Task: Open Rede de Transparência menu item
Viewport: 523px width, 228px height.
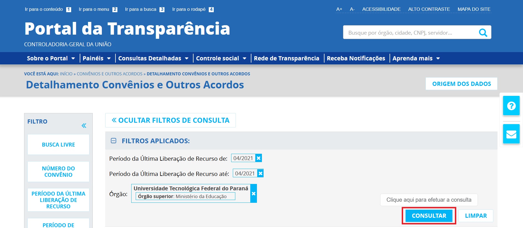Action: coord(286,58)
